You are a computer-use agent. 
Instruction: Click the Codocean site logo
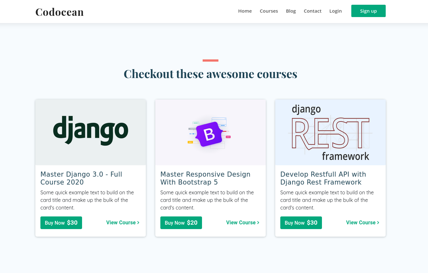click(59, 12)
